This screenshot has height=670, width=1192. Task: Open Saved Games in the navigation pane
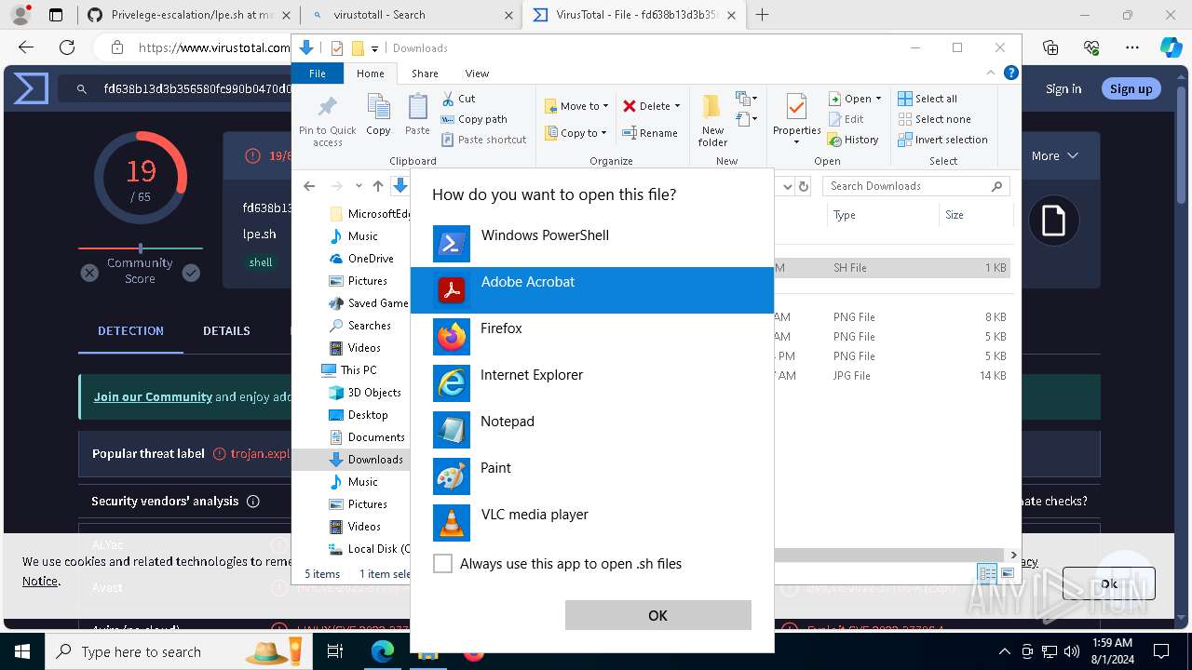pos(369,303)
